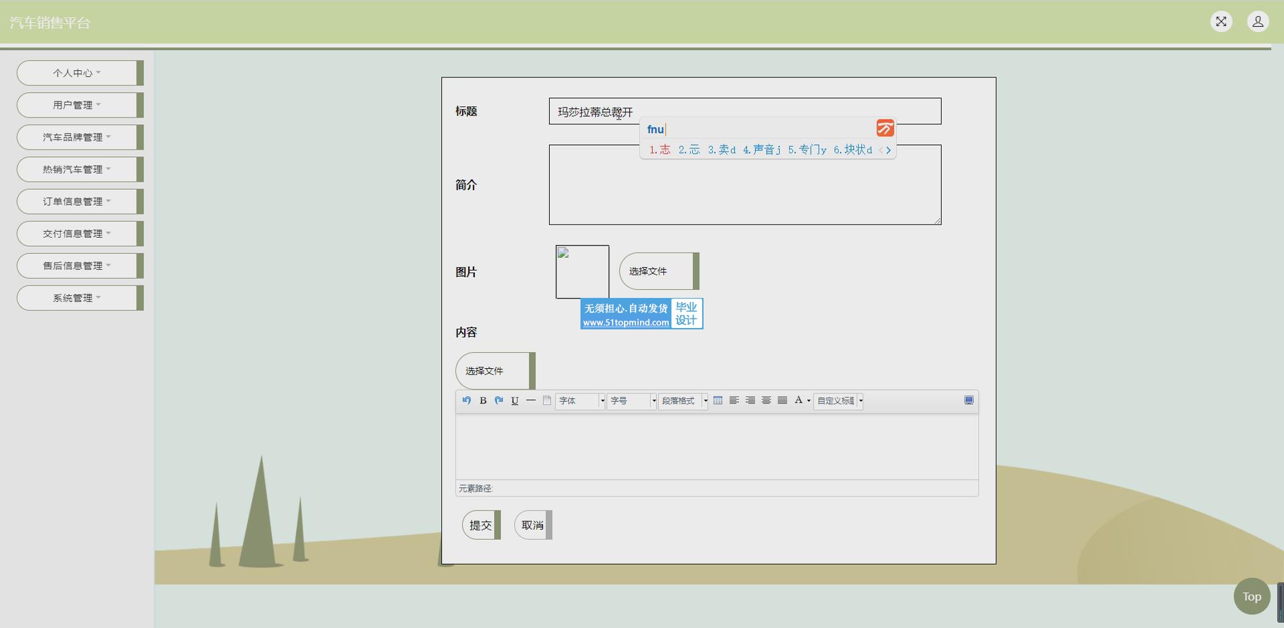Open the 订单信息管理 sidebar menu
The width and height of the screenshot is (1284, 628).
[x=77, y=201]
